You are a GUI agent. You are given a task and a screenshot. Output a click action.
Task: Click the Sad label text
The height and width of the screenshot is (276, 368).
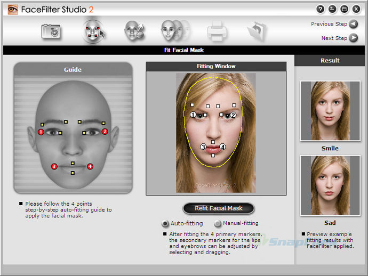point(330,223)
